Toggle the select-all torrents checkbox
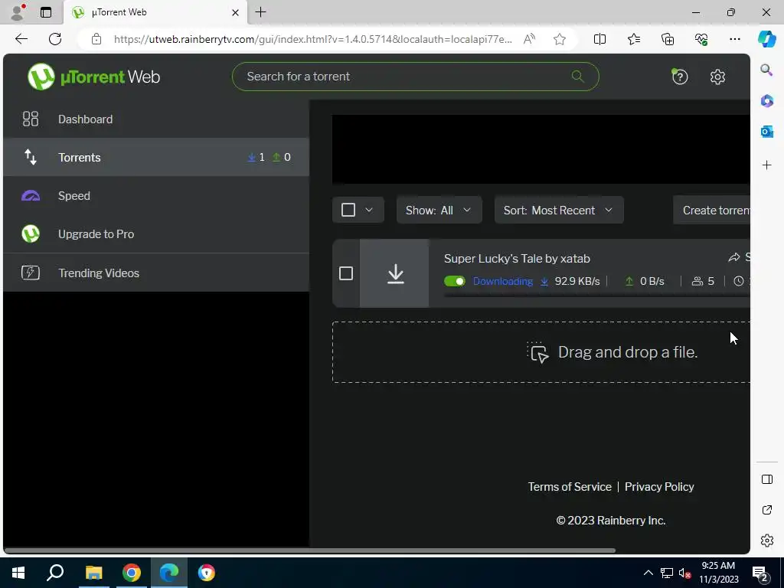784x588 pixels. pyautogui.click(x=348, y=210)
